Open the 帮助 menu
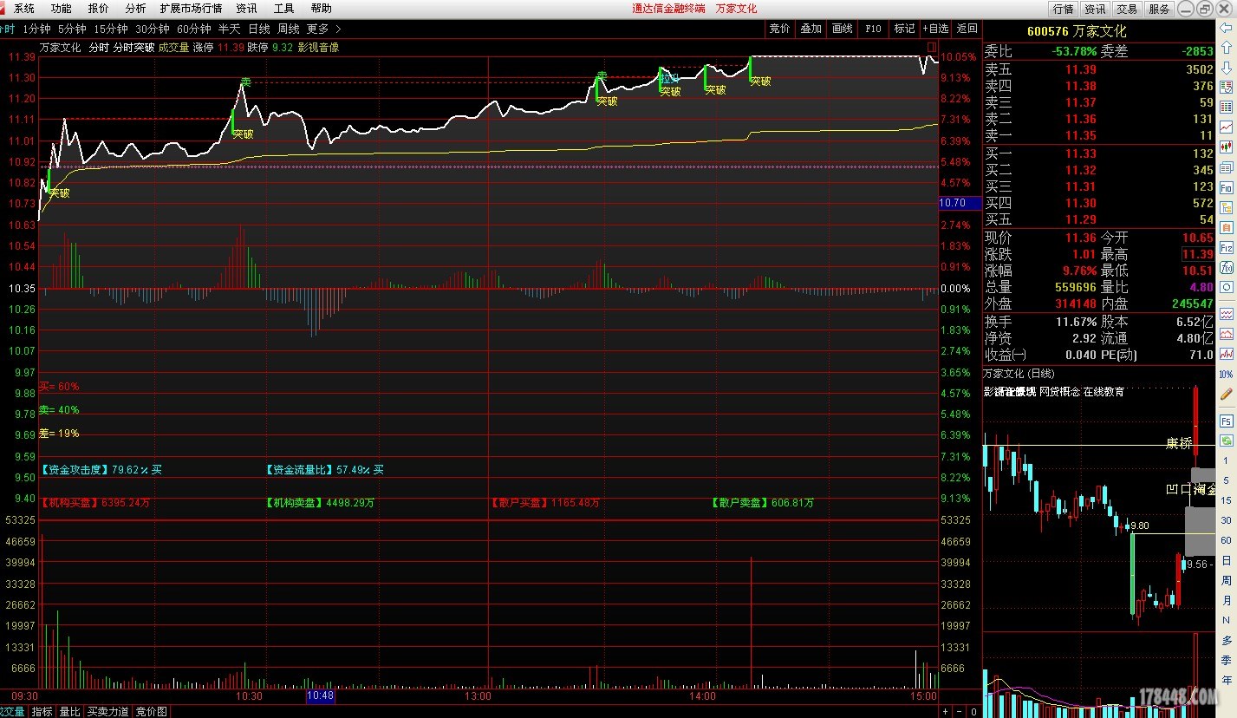 322,9
